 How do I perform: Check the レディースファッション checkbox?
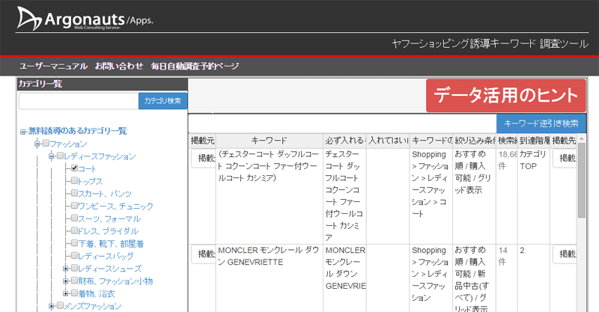60,156
